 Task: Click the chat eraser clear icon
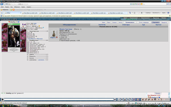pyautogui.click(x=119, y=100)
